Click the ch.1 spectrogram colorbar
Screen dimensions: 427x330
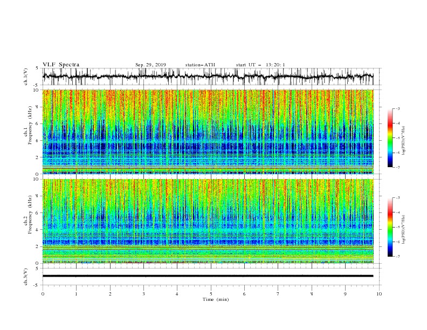pos(390,138)
